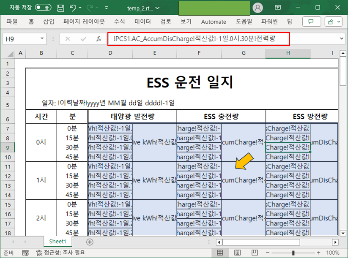The height and width of the screenshot is (258, 348).
Task: Click the horizontal scrollbar left arrow
Action: point(219,242)
